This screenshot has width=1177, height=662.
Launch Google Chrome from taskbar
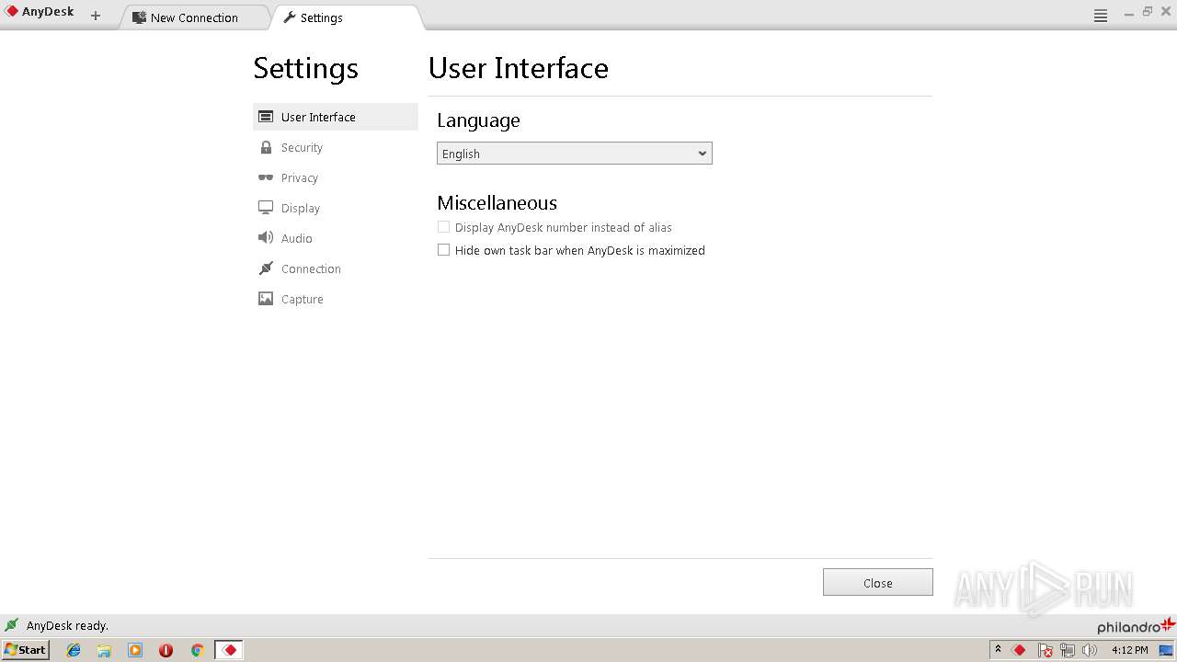(x=197, y=650)
